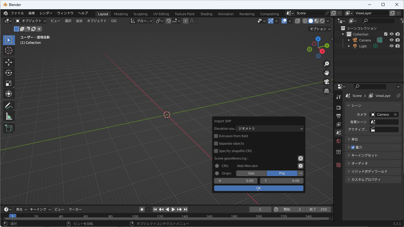Open the Collection properties tab
The width and height of the screenshot is (404, 227).
point(339,152)
